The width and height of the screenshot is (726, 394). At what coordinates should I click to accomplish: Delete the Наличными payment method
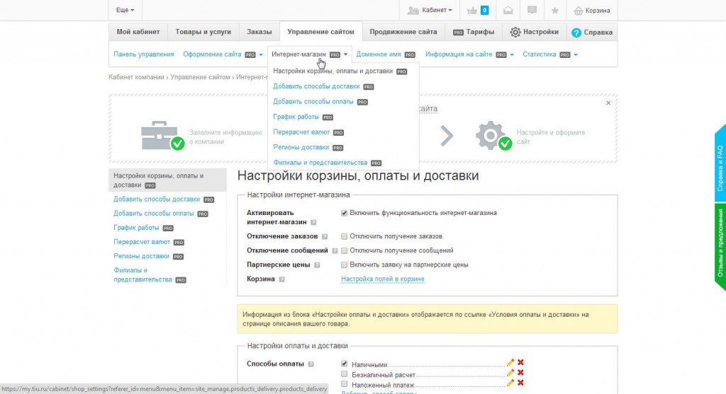(x=520, y=363)
